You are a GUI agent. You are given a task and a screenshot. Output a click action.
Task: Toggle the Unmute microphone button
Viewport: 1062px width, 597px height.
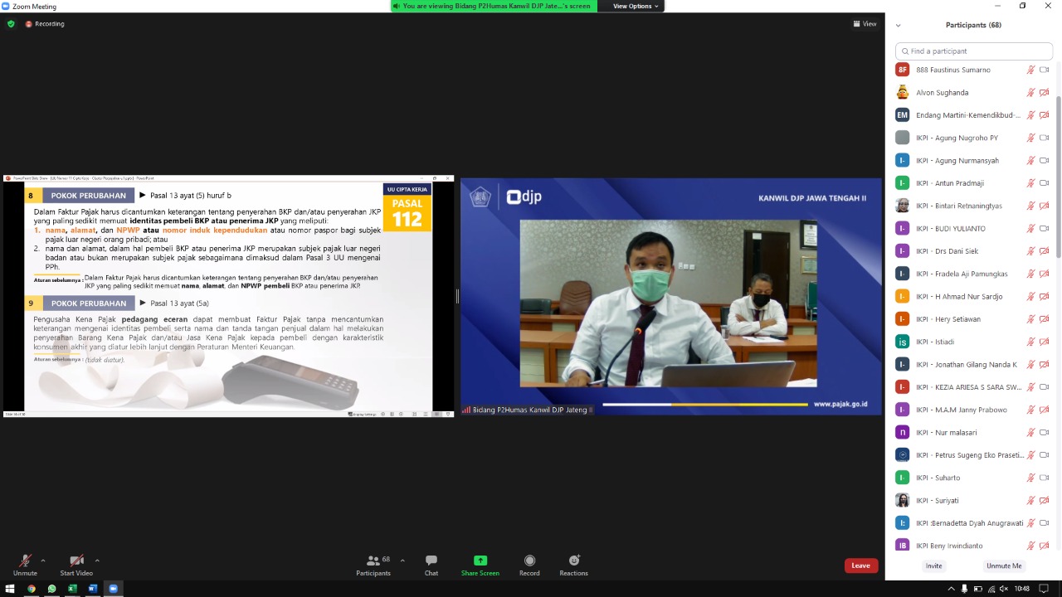(x=25, y=565)
